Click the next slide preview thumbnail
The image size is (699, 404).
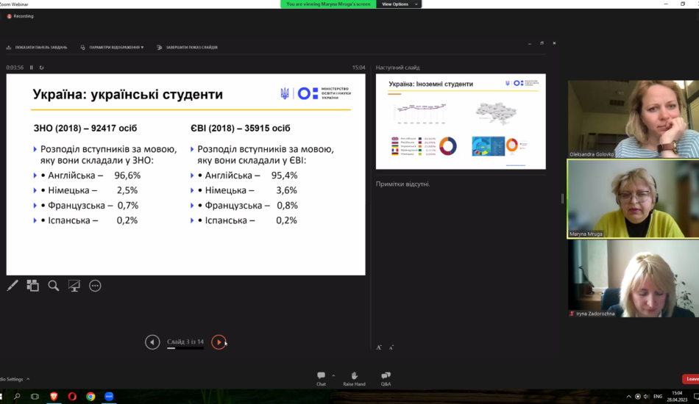460,121
